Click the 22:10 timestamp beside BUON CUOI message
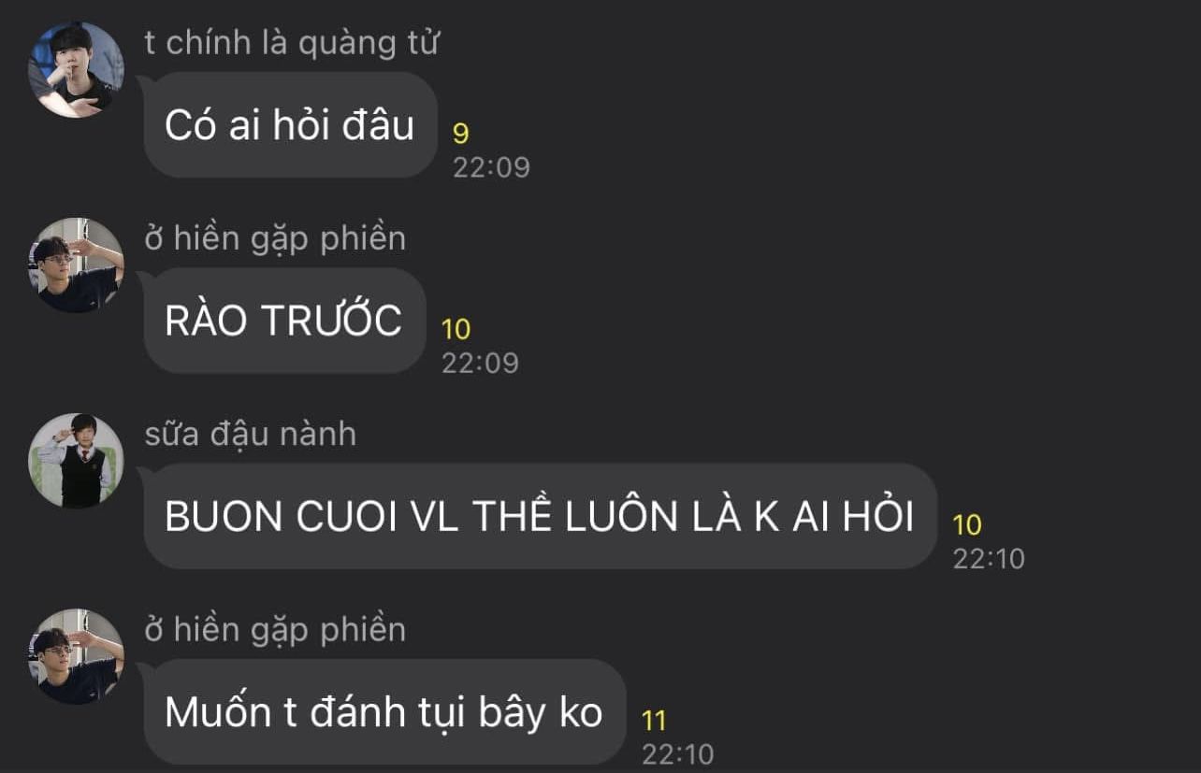Viewport: 1201px width, 773px height. click(989, 559)
